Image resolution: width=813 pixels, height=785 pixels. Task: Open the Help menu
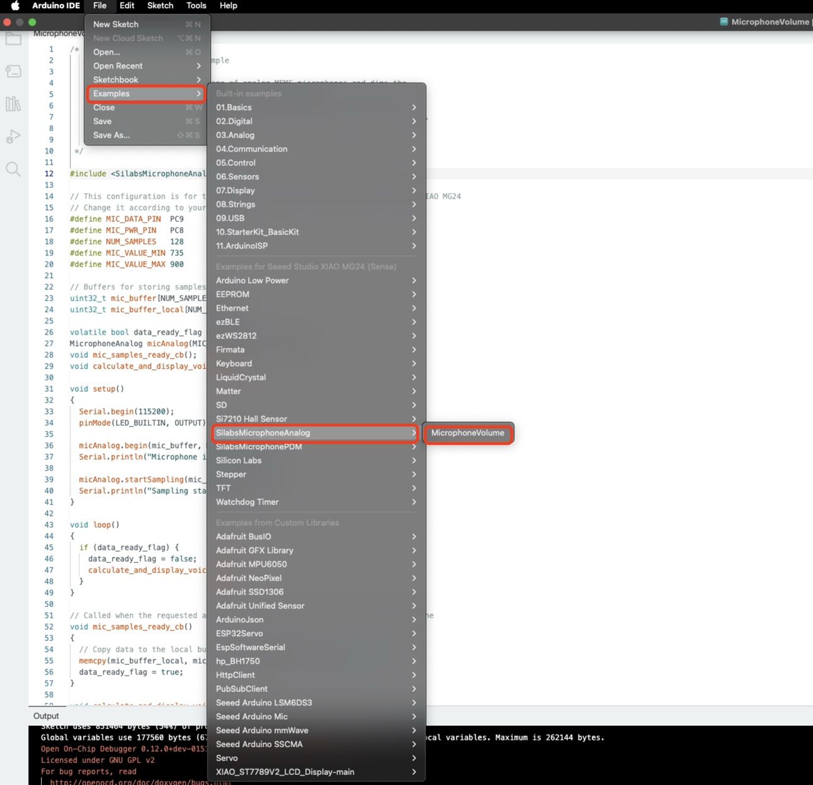coord(228,6)
